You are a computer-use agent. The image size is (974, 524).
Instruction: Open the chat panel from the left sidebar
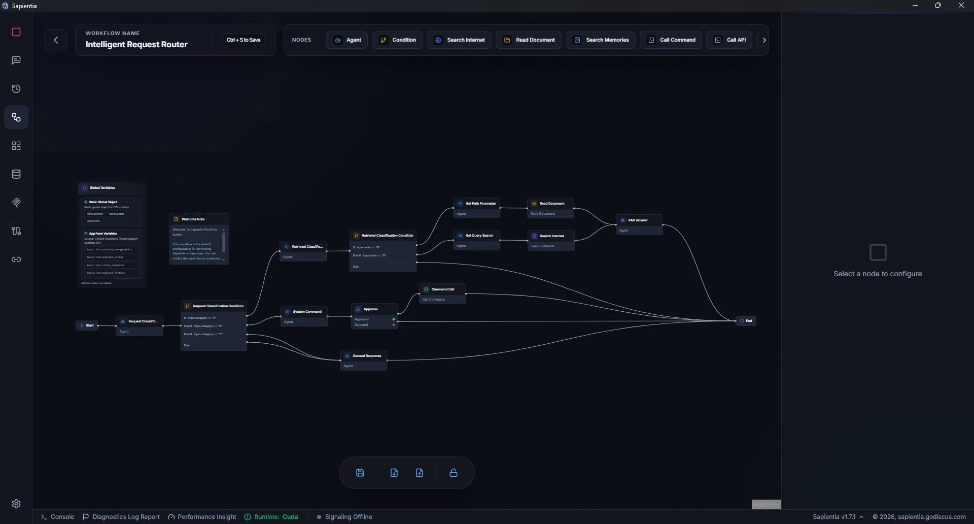tap(16, 60)
